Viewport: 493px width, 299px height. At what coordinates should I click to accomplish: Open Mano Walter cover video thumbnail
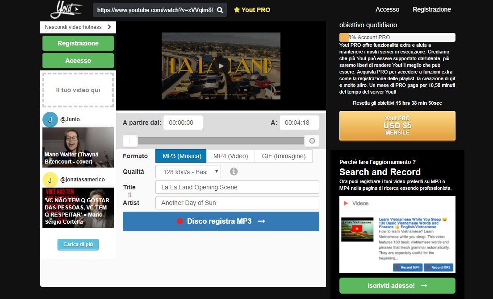(78, 147)
